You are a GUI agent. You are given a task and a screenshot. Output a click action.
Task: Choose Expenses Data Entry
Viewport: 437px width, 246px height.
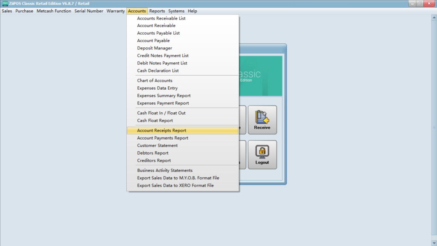(x=183, y=88)
